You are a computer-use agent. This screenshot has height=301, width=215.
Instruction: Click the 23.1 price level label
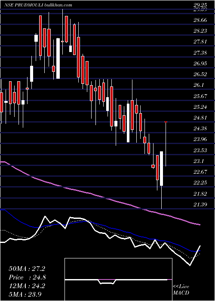(x=199, y=161)
